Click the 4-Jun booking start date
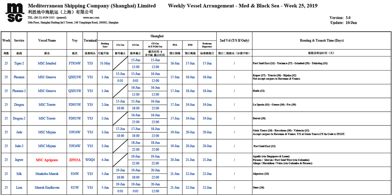The height and width of the screenshot is (195, 392). coord(105,160)
